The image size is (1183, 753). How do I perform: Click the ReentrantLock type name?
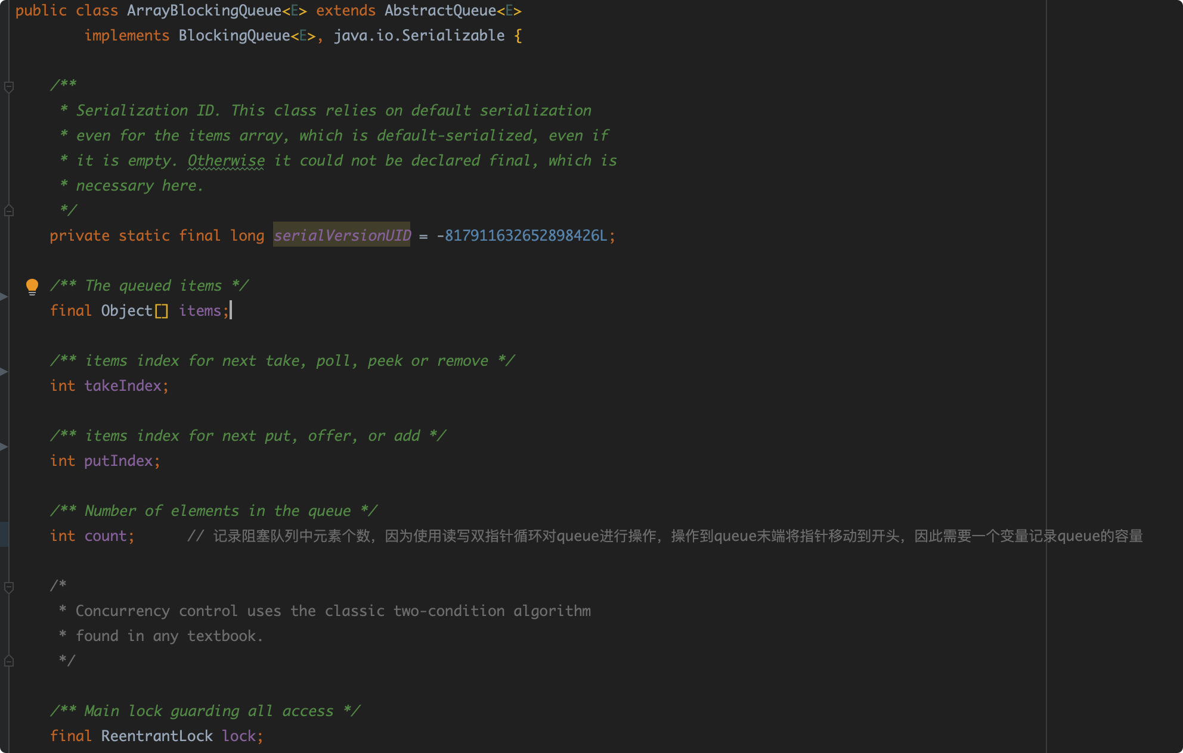pyautogui.click(x=157, y=736)
